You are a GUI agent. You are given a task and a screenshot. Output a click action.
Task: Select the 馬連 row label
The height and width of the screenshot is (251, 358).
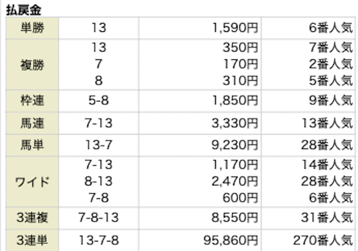point(32,123)
